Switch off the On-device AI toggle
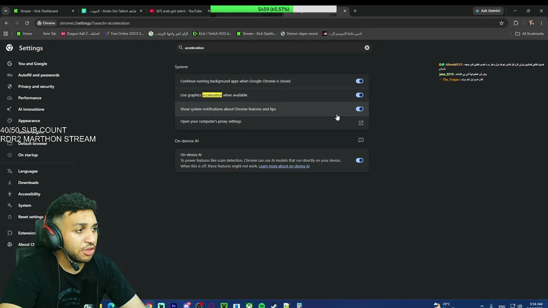The image size is (548, 308). pos(360,160)
